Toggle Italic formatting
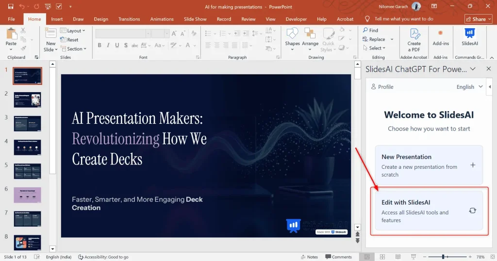The width and height of the screenshot is (497, 261). (108, 45)
